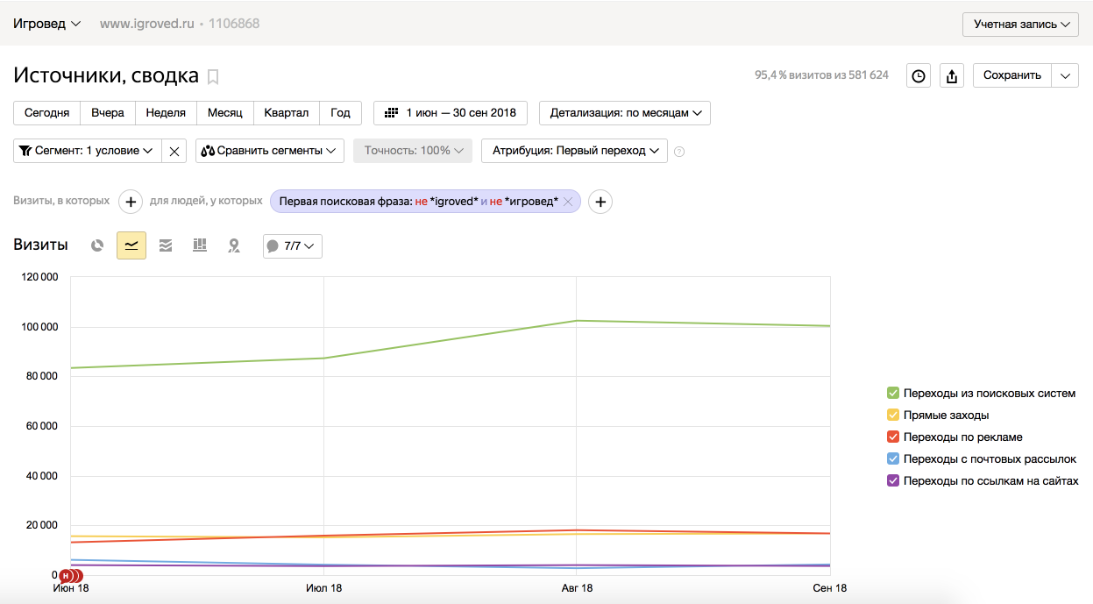Click the 120 000 y-axis label
The image size is (1093, 604).
(x=38, y=277)
